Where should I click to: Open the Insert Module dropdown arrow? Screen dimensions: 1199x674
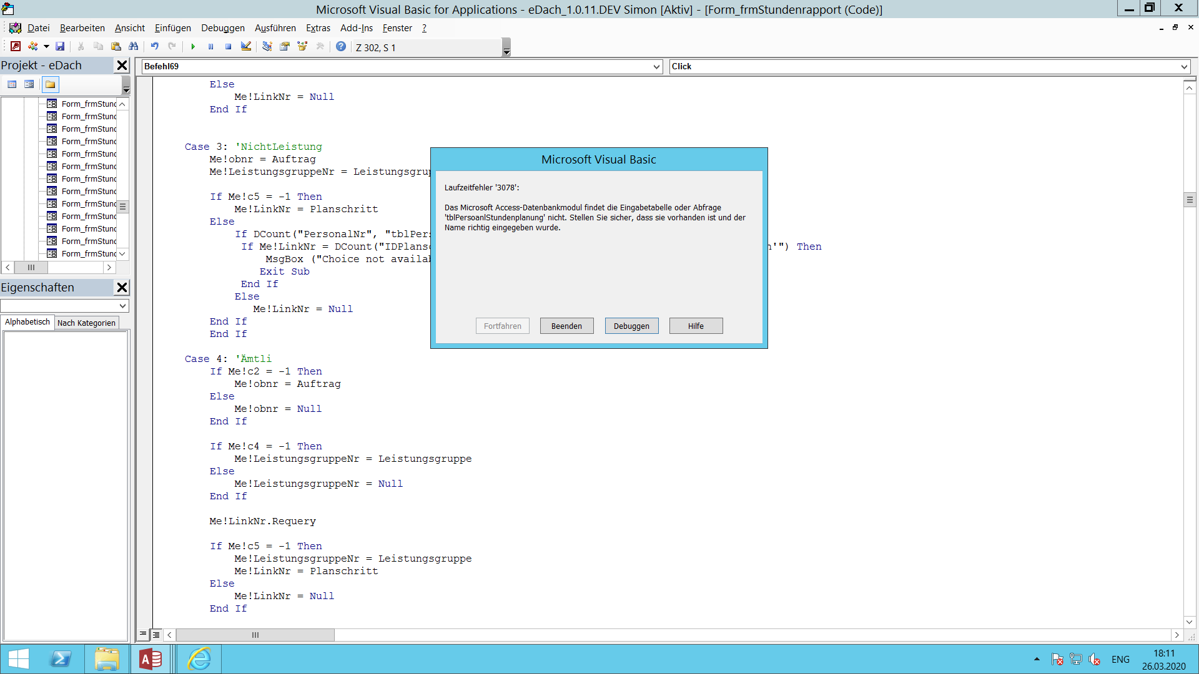[x=46, y=47]
